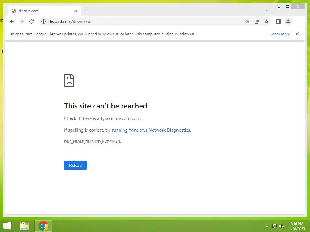310x232 pixels.
Task: Click the DNS_PROBE_FINISHED_NXDOMAIN error code
Action: tap(93, 142)
